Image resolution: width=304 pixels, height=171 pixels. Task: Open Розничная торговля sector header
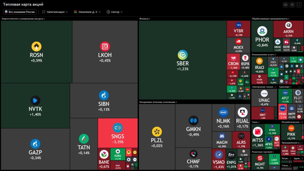click(x=263, y=152)
